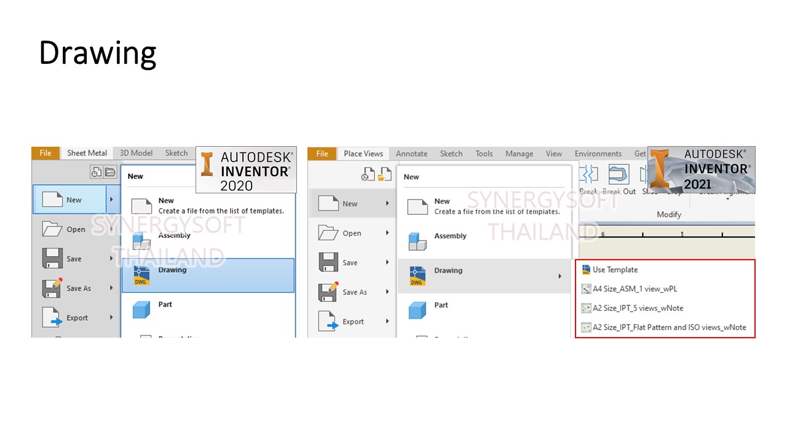Expand the New arrow in Inventor 2020 menu
The width and height of the screenshot is (787, 442).
(x=111, y=200)
